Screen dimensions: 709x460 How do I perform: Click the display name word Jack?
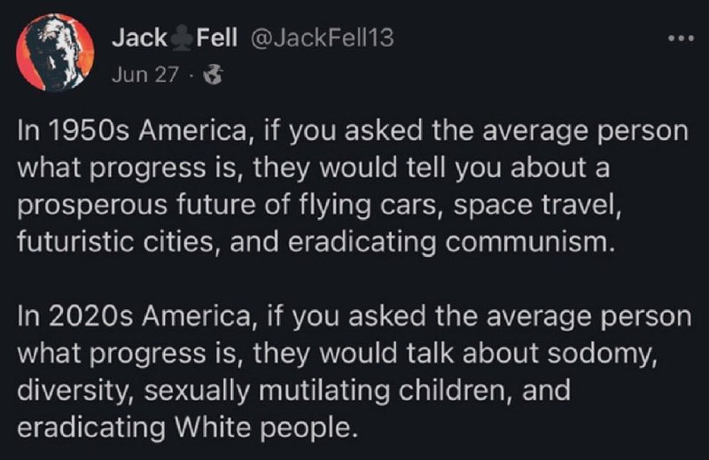(x=139, y=38)
